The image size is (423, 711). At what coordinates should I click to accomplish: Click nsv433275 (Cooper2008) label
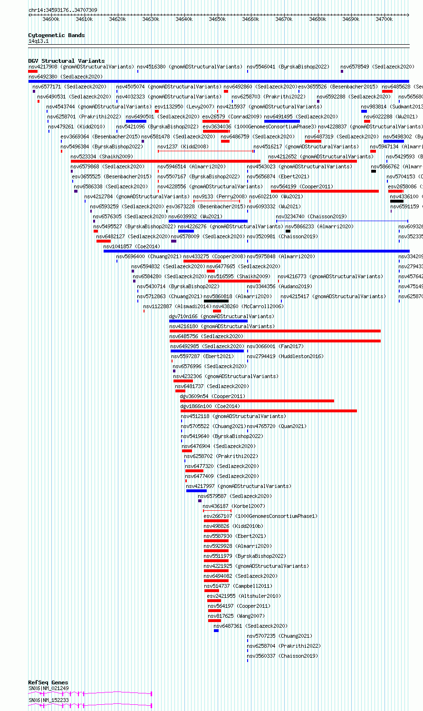[x=214, y=256]
